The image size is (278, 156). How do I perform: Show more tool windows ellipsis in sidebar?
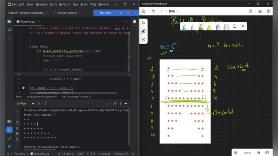(x=10, y=38)
